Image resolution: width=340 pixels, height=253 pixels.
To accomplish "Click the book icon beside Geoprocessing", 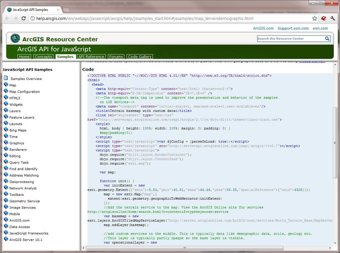I will coord(6,181).
